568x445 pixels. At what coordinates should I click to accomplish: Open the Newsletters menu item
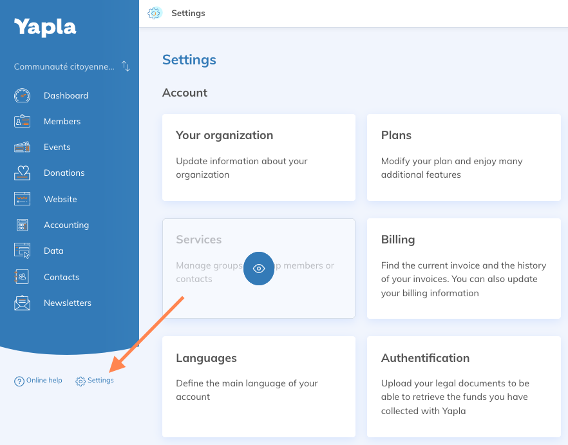click(68, 303)
